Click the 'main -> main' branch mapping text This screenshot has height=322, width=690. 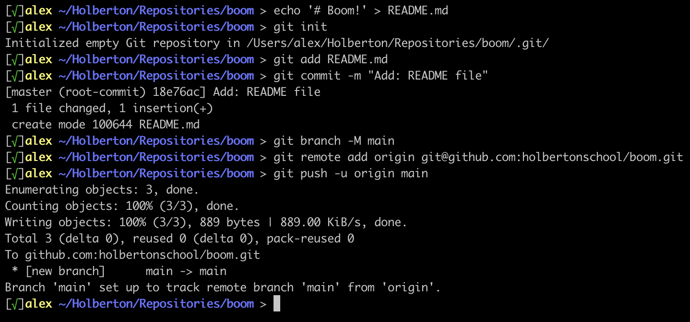tap(186, 271)
